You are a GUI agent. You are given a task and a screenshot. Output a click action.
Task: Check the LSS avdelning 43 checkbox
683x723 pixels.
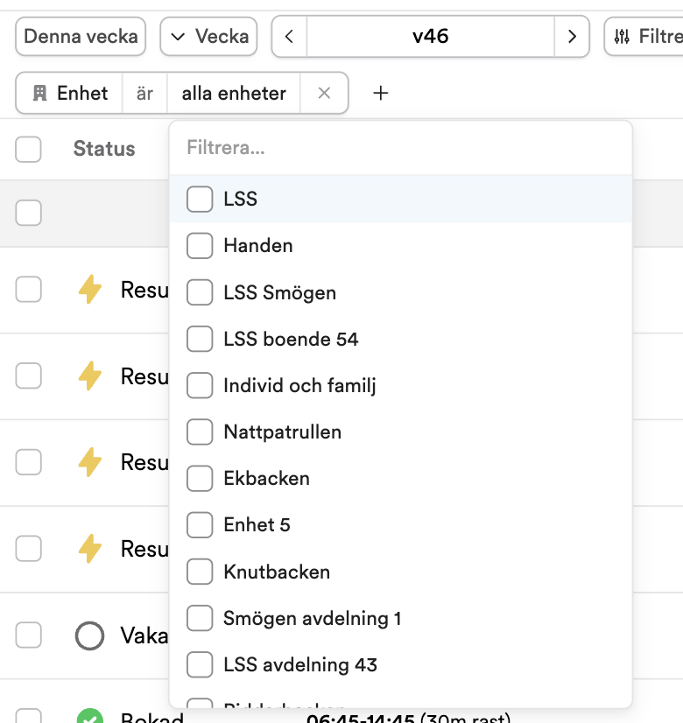200,664
